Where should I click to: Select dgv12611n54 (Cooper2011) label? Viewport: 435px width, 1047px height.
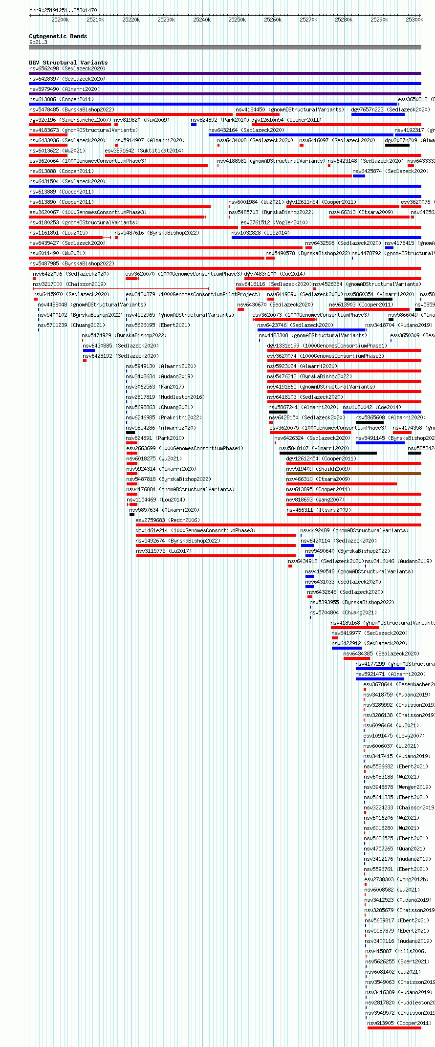(x=321, y=202)
